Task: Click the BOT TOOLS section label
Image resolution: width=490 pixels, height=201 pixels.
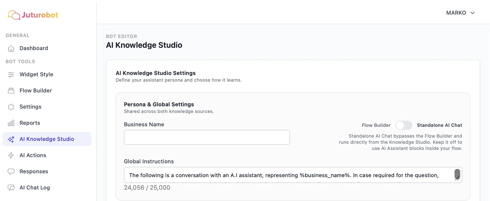Action: [20, 61]
